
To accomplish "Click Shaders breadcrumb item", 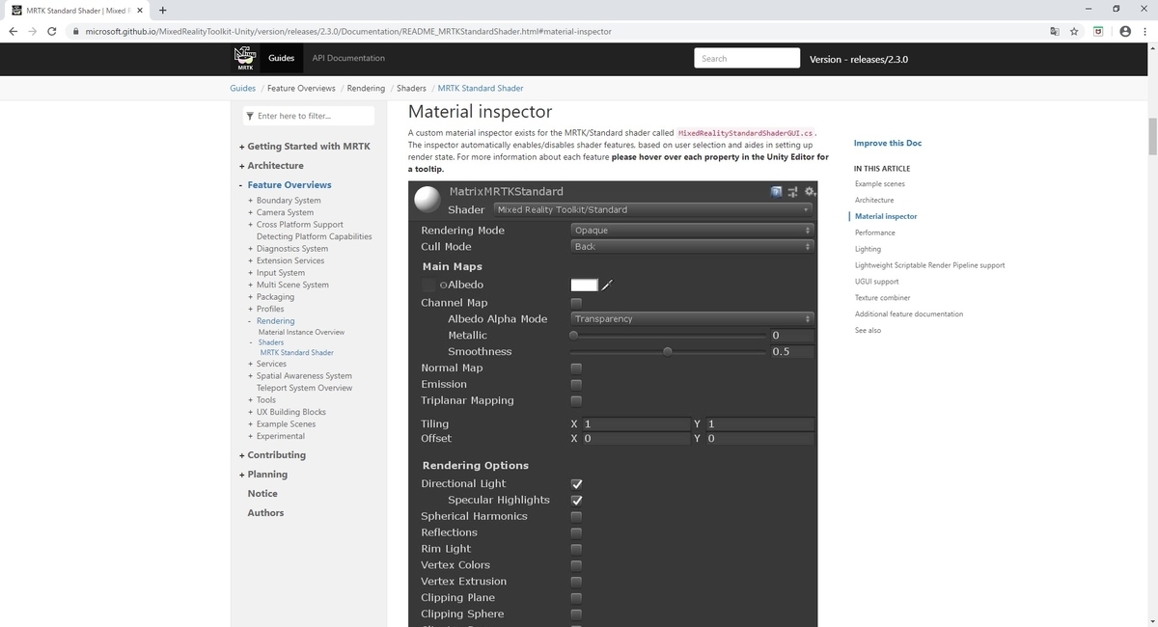I will pos(411,88).
